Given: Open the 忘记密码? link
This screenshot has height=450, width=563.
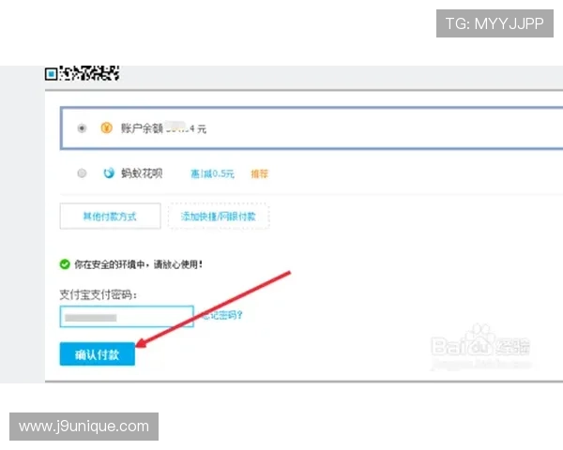Looking at the screenshot, I should (221, 315).
